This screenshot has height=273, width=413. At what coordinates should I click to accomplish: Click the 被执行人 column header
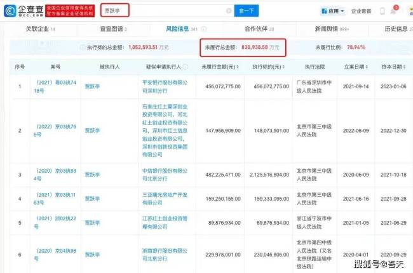pos(109,67)
